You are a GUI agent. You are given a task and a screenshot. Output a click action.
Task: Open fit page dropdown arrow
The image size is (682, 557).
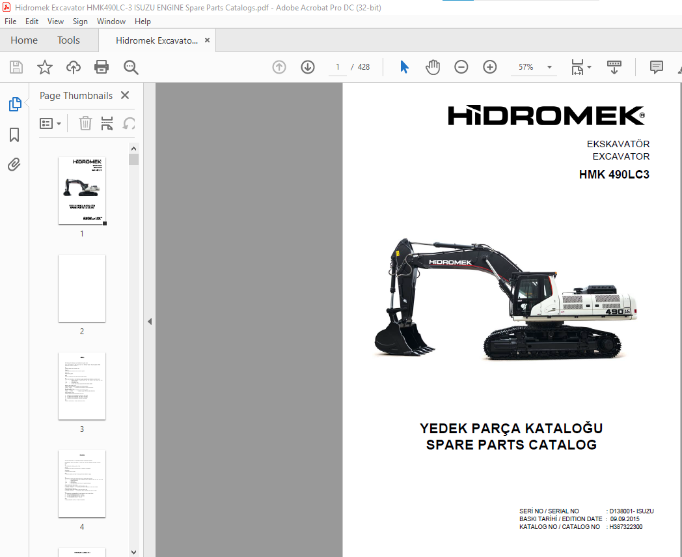point(590,67)
